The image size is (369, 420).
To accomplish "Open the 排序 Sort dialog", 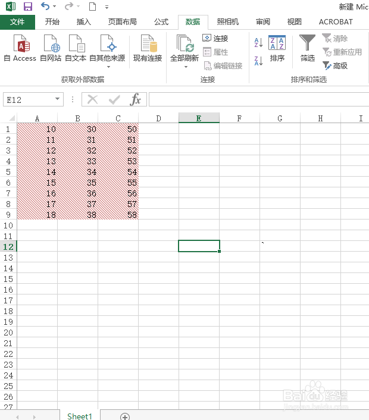I will 277,48.
